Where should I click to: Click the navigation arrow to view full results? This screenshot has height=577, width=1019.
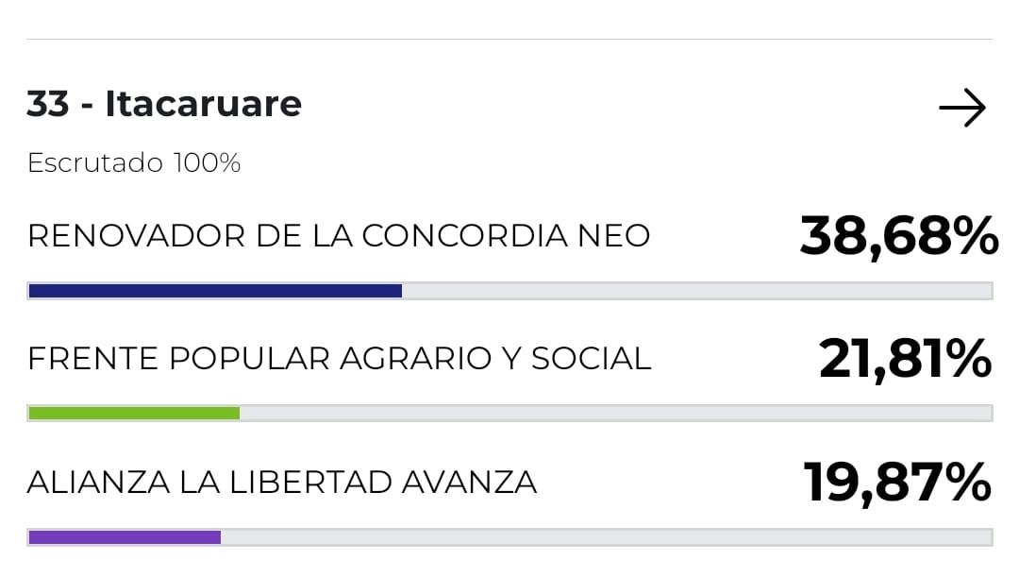click(962, 107)
